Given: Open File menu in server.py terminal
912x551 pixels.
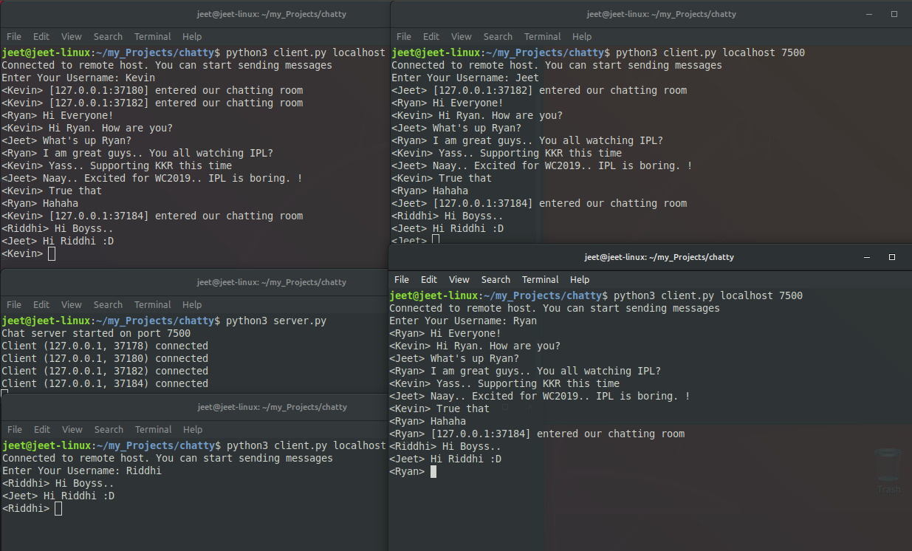Looking at the screenshot, I should (x=14, y=304).
